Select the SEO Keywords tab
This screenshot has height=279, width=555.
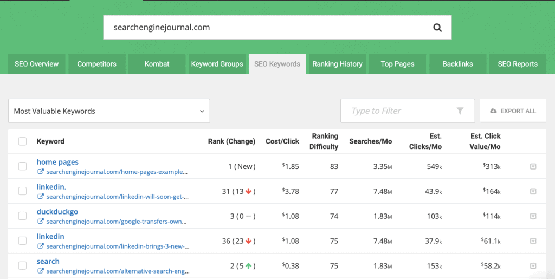[277, 64]
